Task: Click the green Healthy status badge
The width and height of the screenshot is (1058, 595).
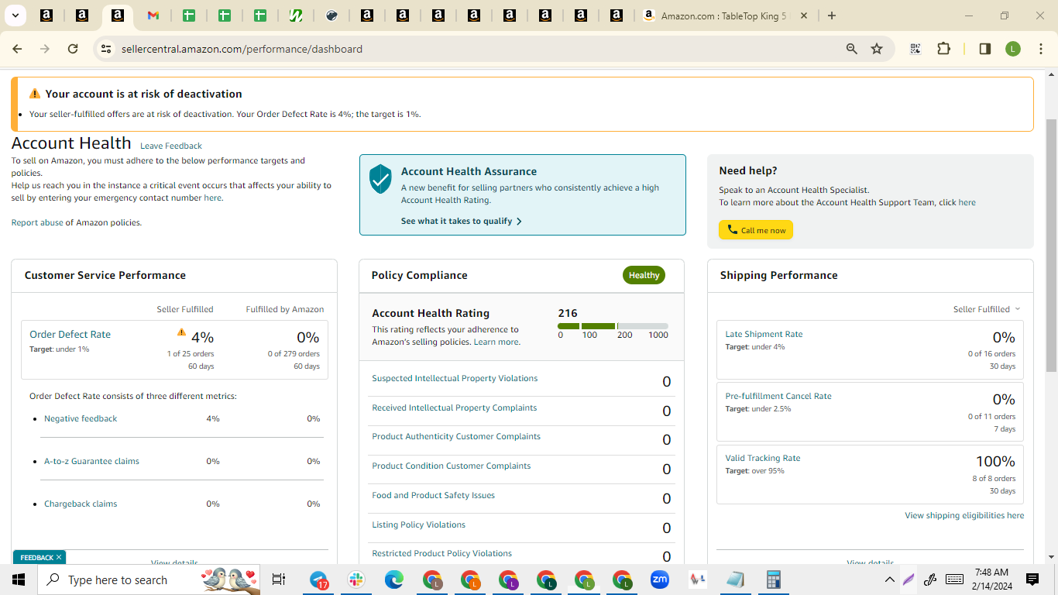Action: click(x=644, y=275)
